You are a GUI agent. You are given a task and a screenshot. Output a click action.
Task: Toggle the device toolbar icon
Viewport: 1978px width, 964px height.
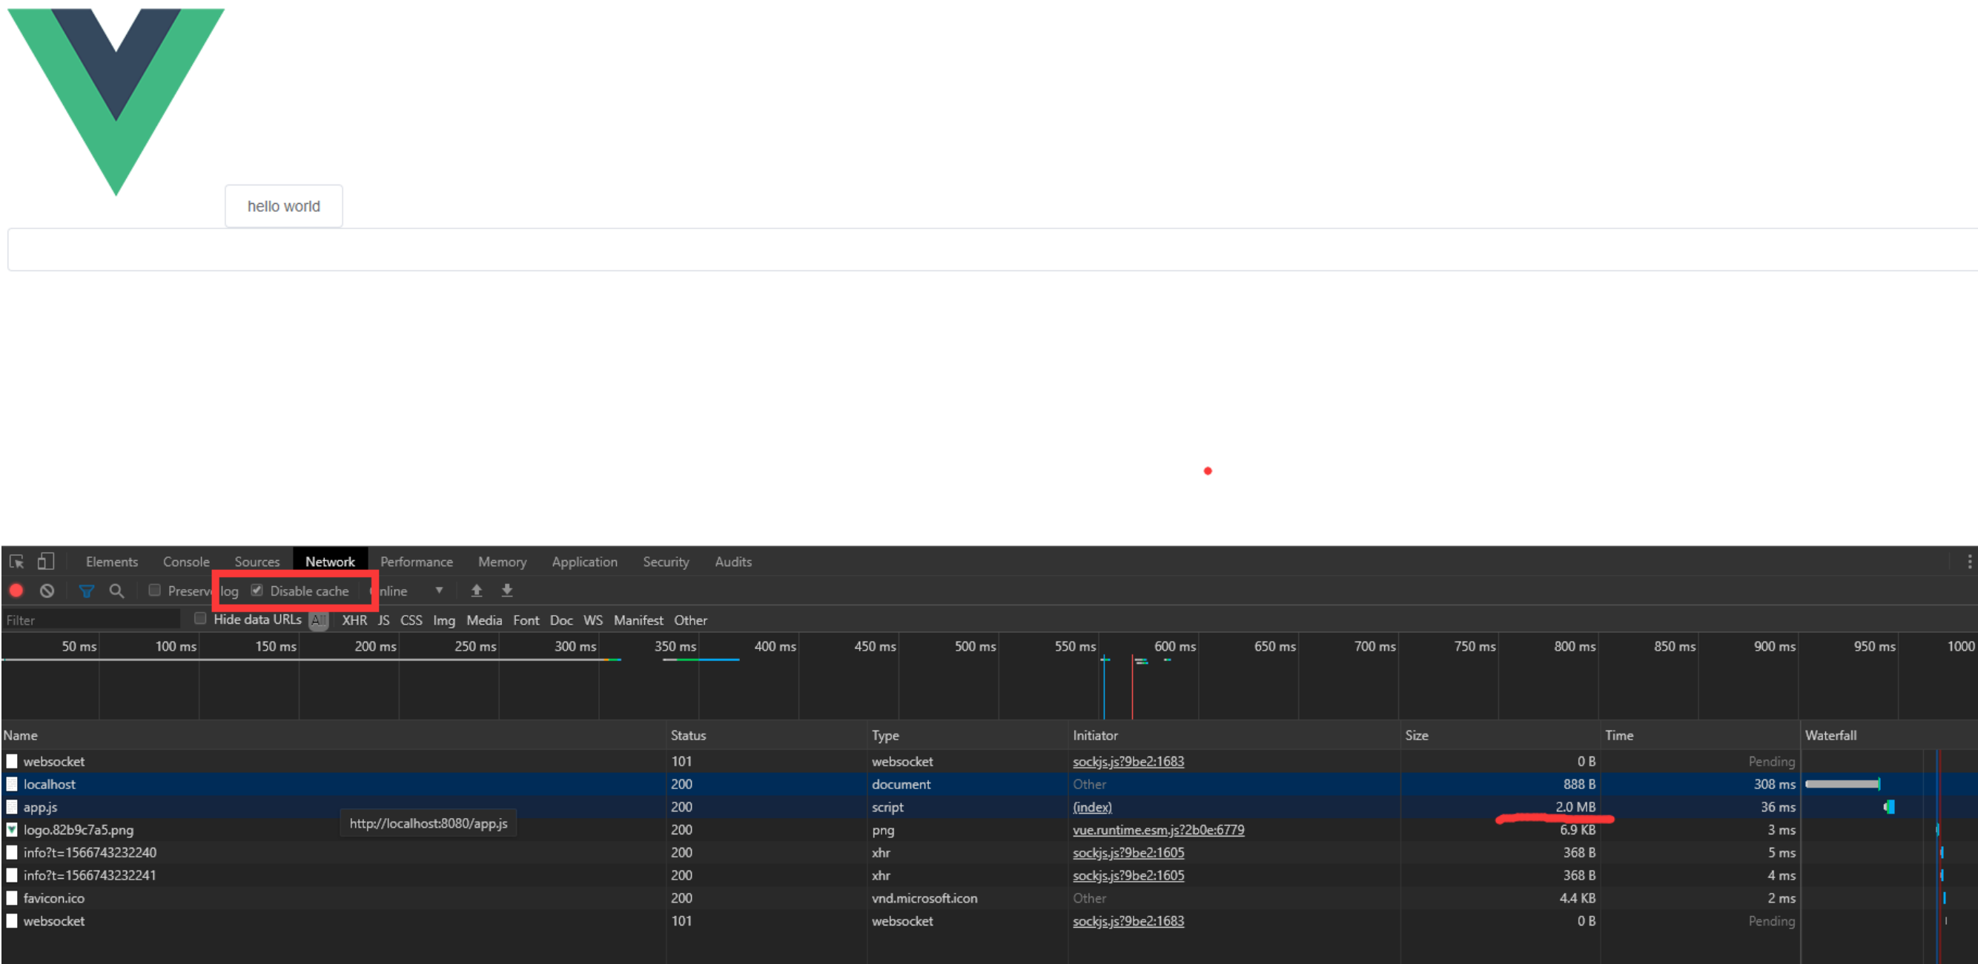pos(46,561)
